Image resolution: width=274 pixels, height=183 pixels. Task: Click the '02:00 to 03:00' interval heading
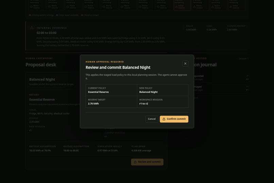(47, 33)
